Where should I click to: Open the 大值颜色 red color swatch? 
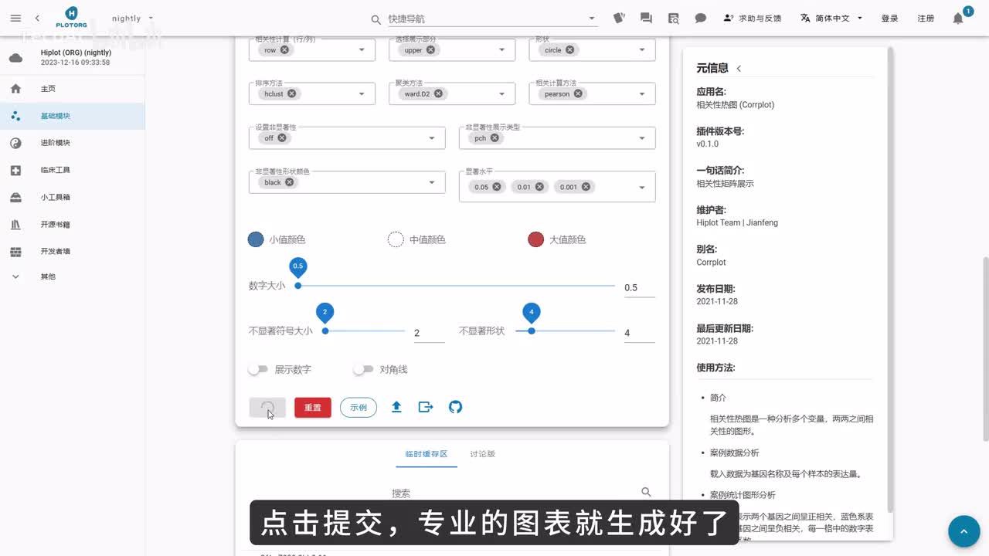[x=535, y=239]
